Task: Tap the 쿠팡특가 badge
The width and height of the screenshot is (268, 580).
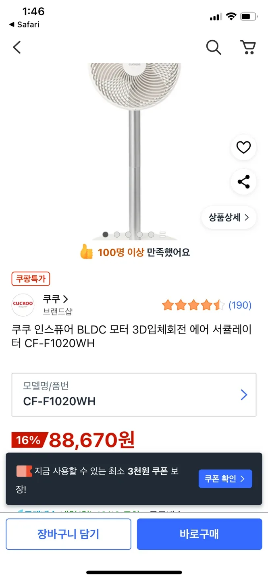Action: coord(31,278)
